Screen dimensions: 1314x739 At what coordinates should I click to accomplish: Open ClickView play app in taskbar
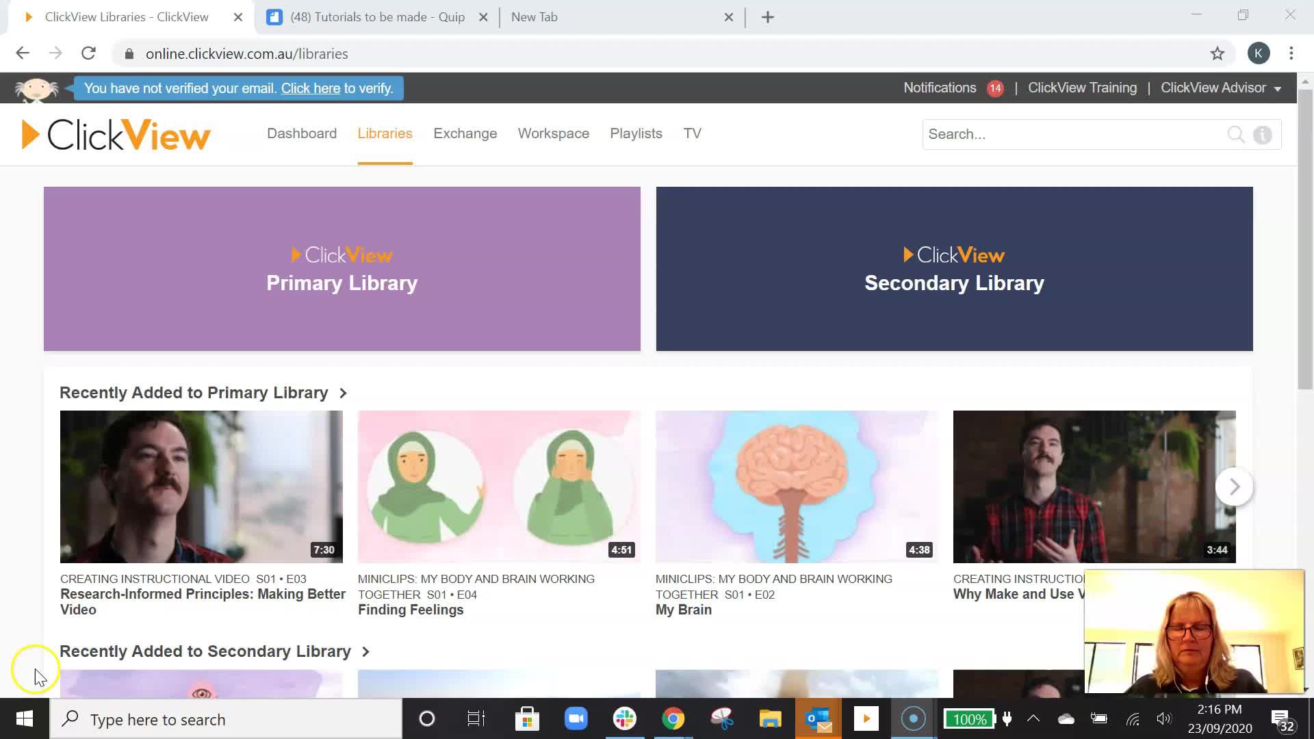866,718
